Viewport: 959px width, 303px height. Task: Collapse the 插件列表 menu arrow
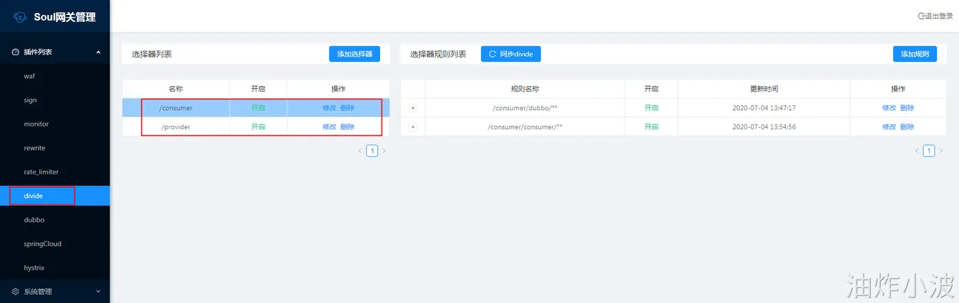point(98,52)
